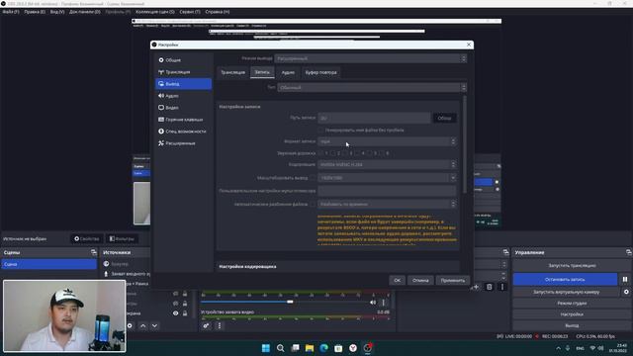Select the Output (Вывод) settings section

click(x=183, y=84)
